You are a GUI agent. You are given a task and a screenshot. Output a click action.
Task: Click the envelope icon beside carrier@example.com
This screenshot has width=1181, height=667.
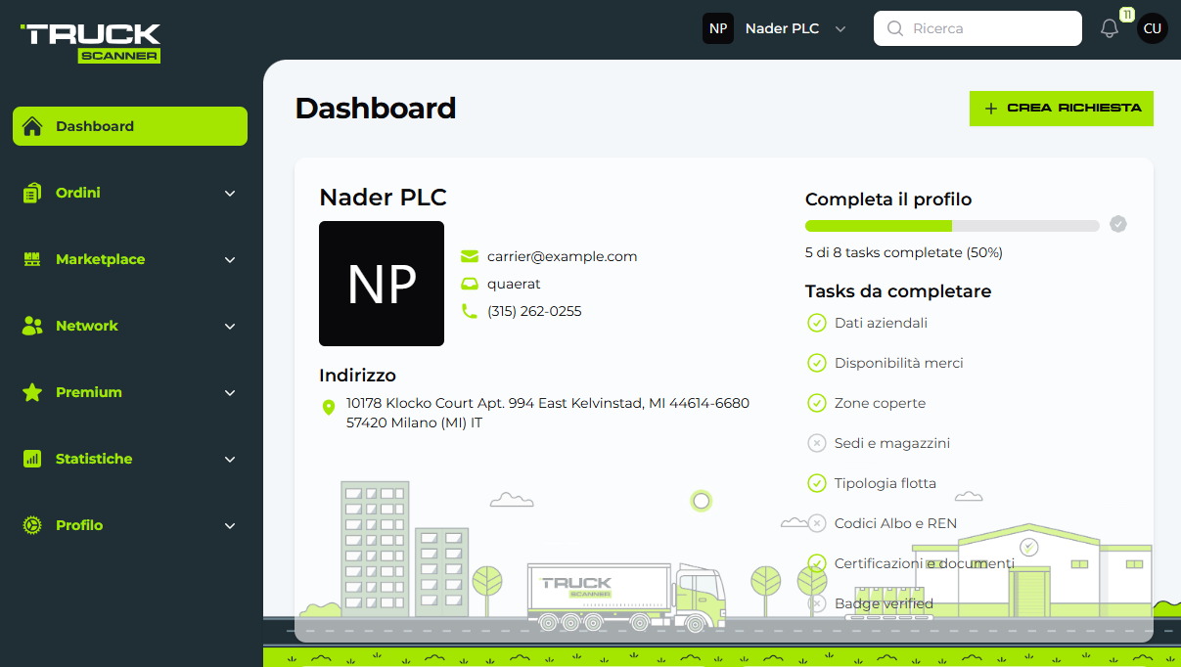tap(470, 257)
